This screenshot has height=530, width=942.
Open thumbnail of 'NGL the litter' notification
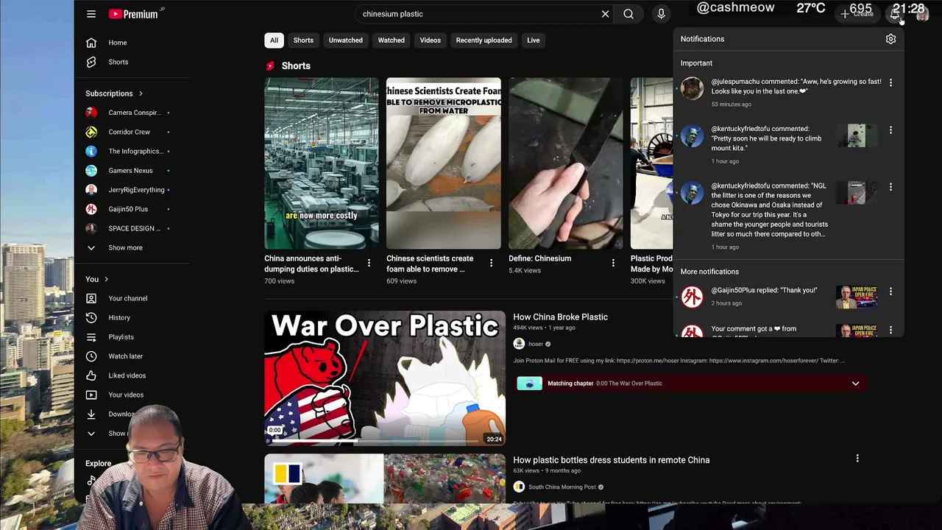point(857,193)
